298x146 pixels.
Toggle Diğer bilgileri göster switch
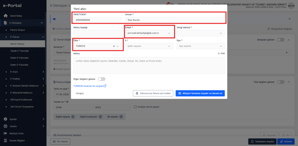point(102,79)
